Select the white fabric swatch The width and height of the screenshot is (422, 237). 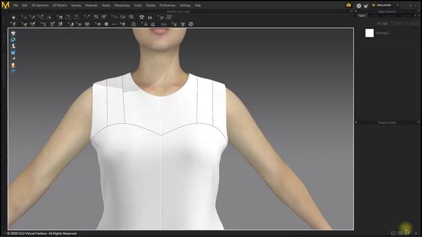(x=369, y=33)
